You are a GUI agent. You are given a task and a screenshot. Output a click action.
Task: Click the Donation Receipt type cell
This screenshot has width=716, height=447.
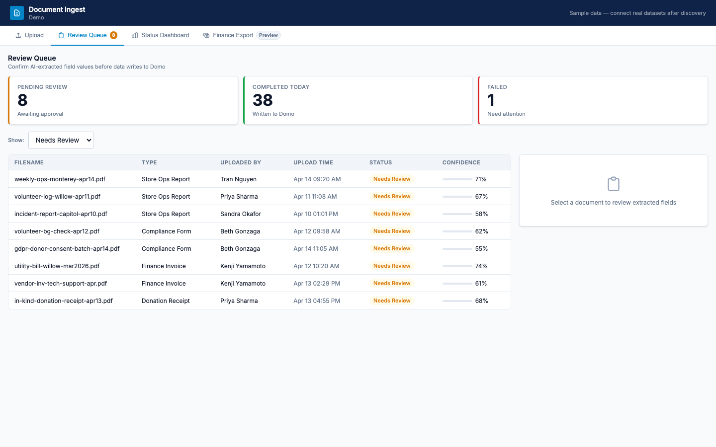[166, 300]
